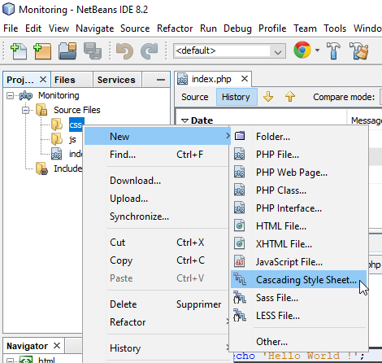
Task: Choose PHP Interface... entry
Action: pos(298,208)
